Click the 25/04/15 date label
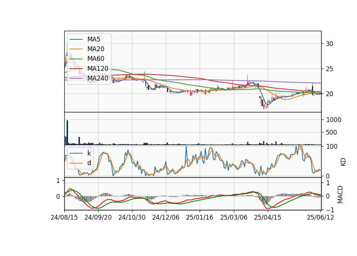The width and height of the screenshot is (357, 256). click(267, 217)
